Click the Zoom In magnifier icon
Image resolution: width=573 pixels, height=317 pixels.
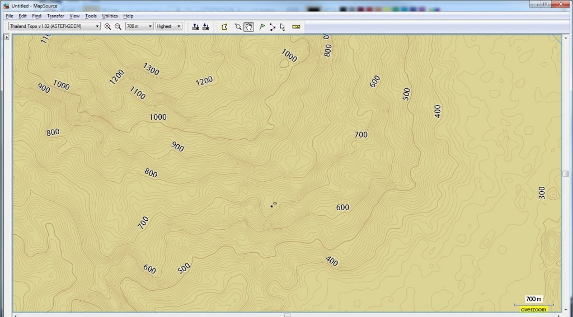point(107,27)
